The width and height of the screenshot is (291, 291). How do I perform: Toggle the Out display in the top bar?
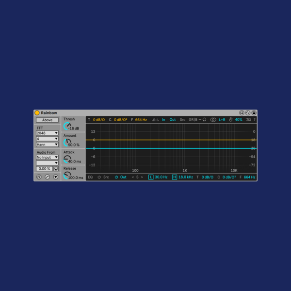172,120
